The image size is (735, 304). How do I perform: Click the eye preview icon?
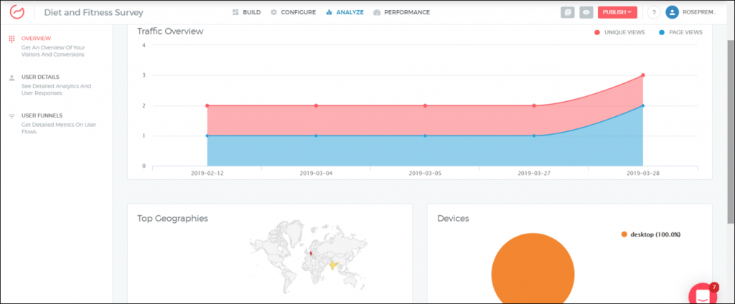tap(586, 12)
